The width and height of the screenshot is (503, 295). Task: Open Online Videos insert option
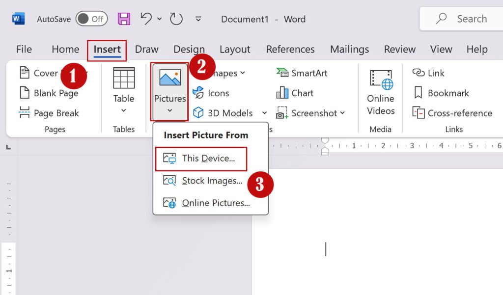point(381,92)
